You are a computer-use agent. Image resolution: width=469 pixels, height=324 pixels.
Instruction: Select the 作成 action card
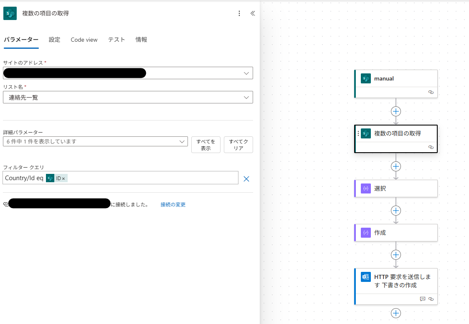(396, 233)
